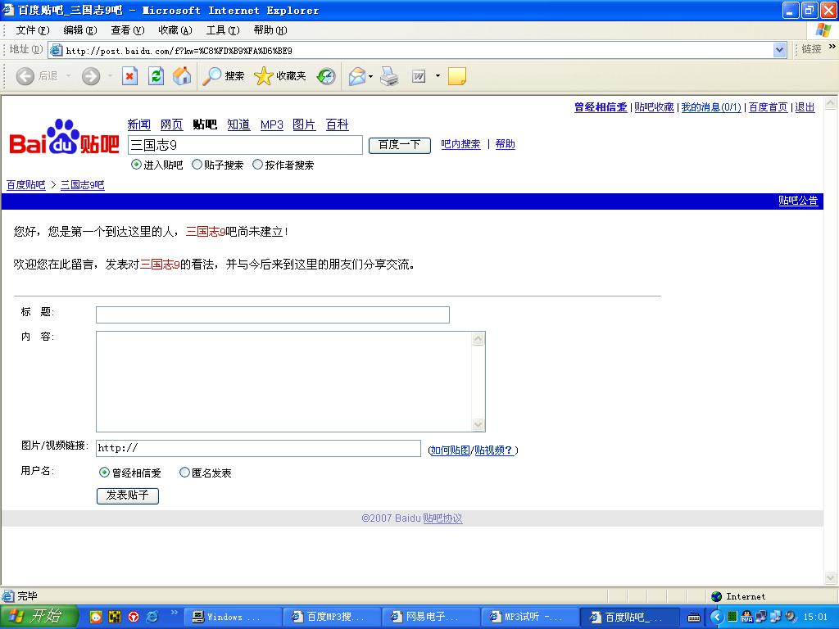Switch to 百度MP3搜 taskbar window
839x629 pixels.
(x=332, y=617)
